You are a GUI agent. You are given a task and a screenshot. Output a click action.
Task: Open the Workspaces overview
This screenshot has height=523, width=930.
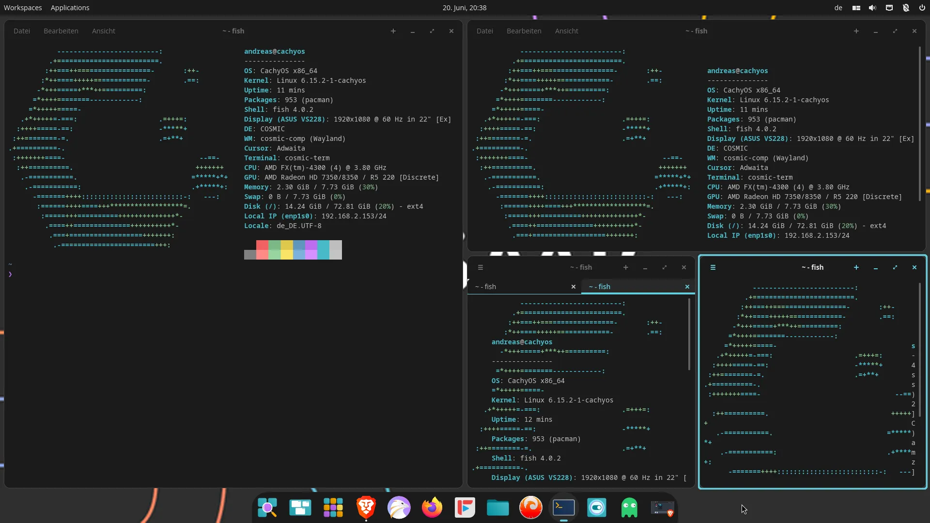click(23, 8)
